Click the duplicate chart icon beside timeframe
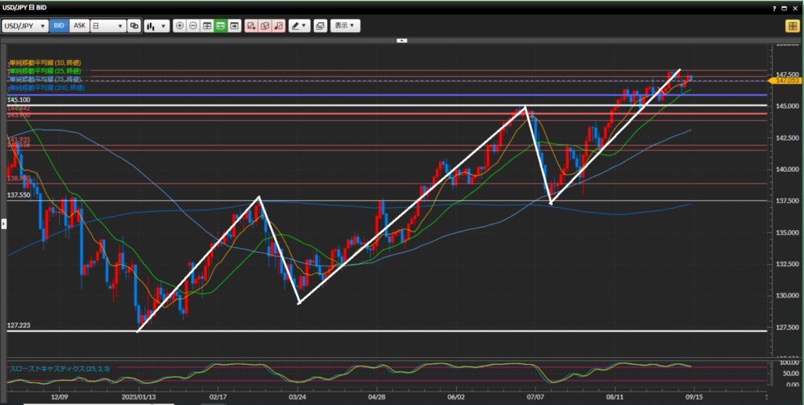The image size is (804, 405). pos(133,26)
